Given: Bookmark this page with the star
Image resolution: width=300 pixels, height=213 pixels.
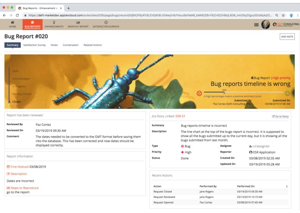Looking at the screenshot, I should [x=283, y=15].
